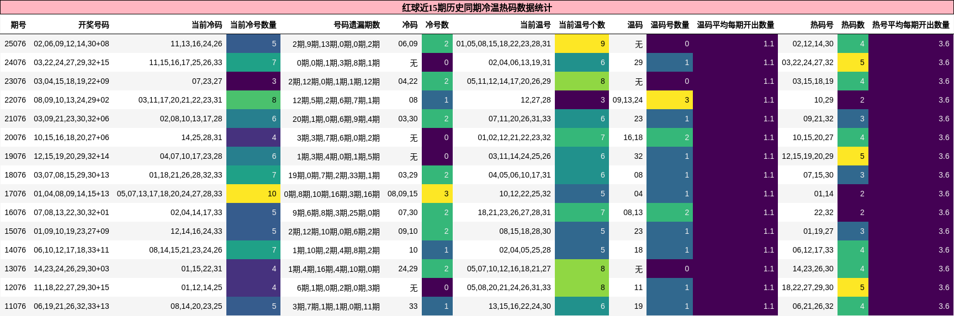Click the 热码数 column header

[852, 25]
